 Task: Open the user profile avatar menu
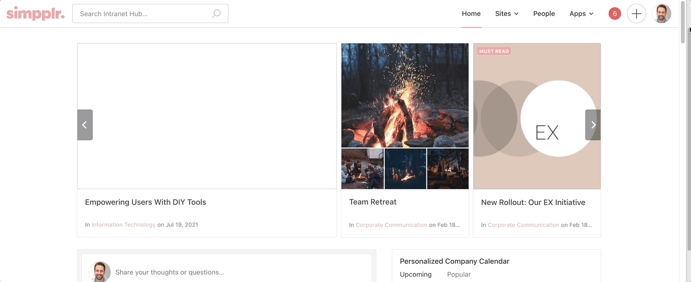point(661,14)
